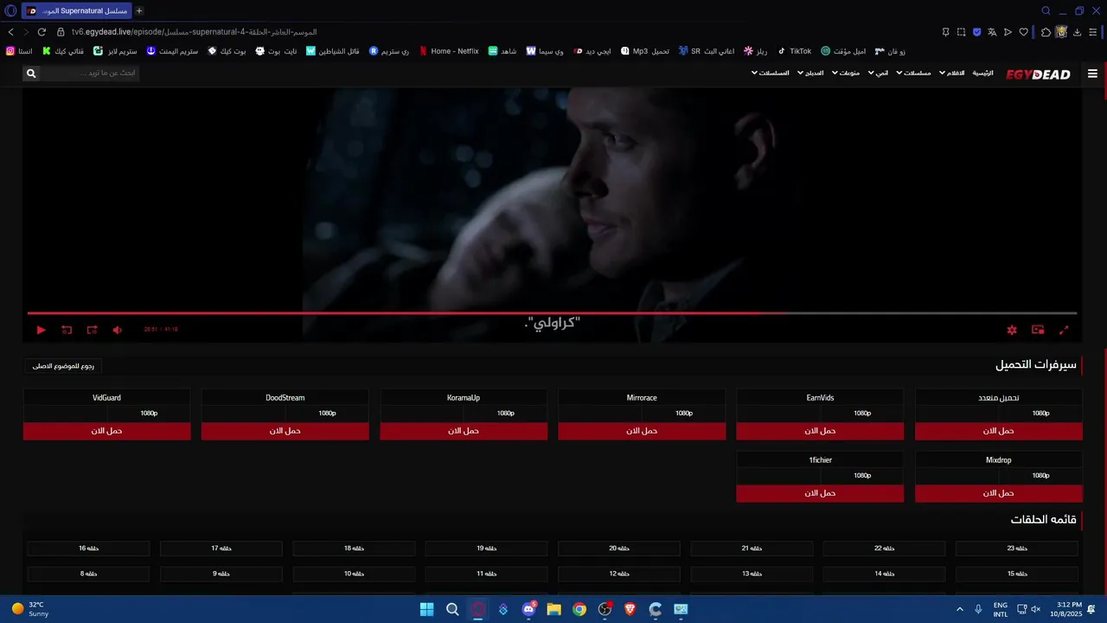1107x623 pixels.
Task: Open the تحميل Mp3 bookmark
Action: point(645,51)
